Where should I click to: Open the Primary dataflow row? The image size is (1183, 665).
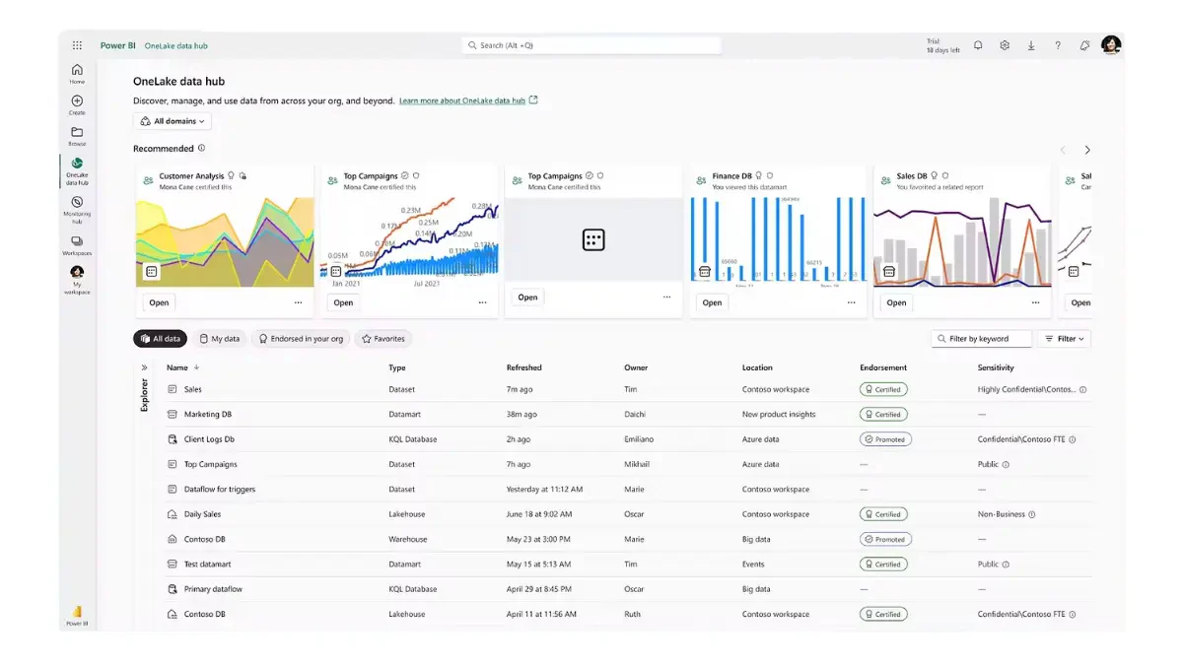(x=628, y=589)
